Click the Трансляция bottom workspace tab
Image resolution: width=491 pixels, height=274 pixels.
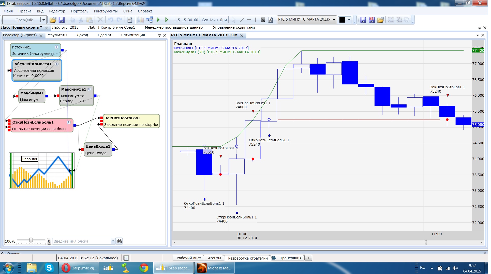click(x=290, y=258)
